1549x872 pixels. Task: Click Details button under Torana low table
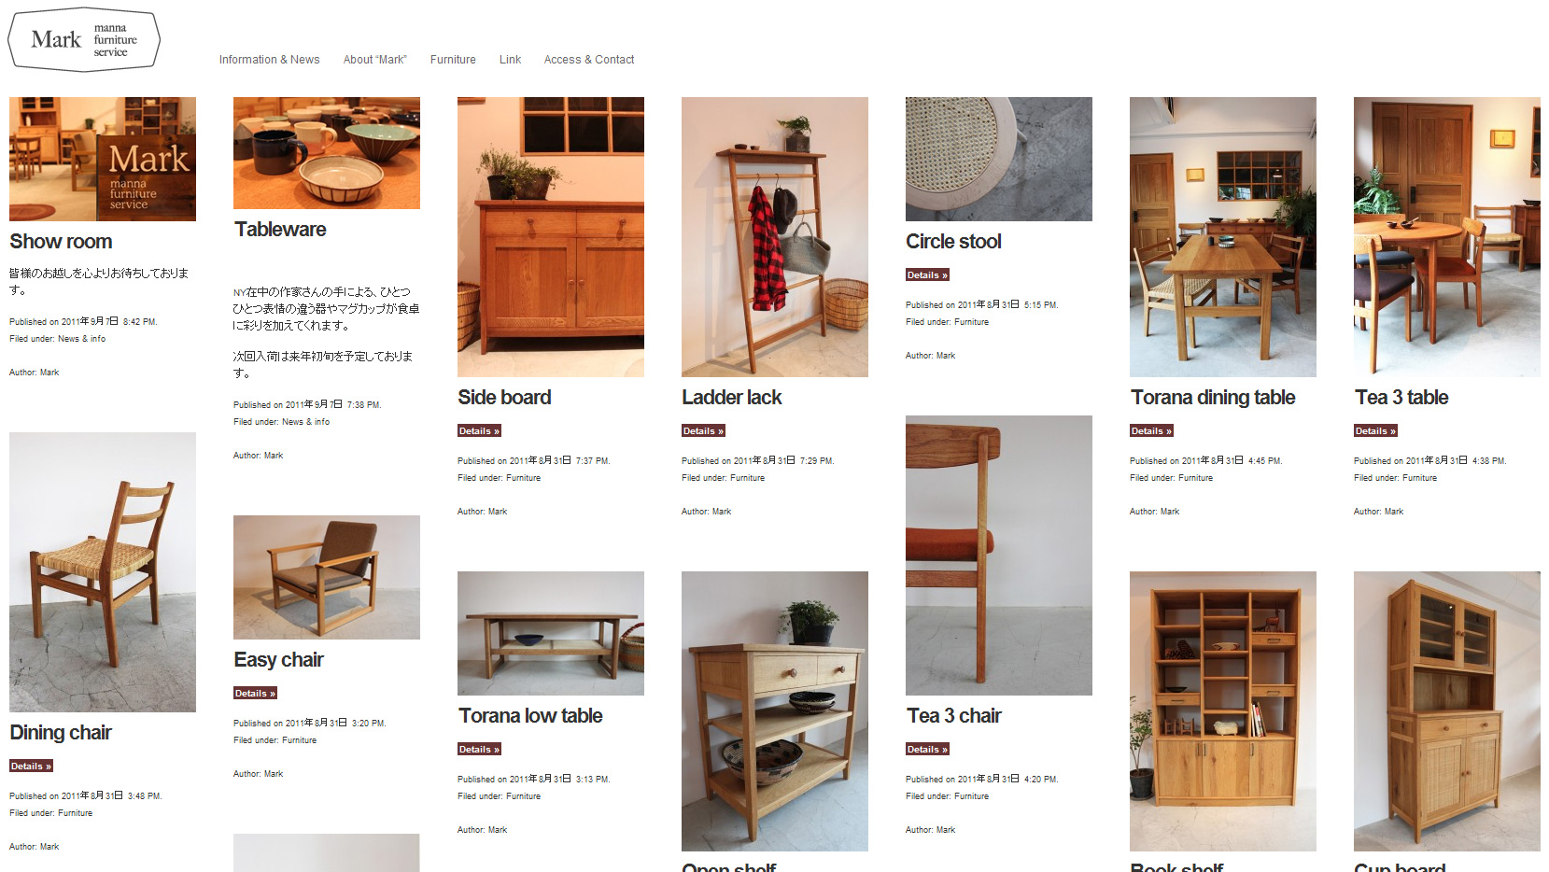479,750
